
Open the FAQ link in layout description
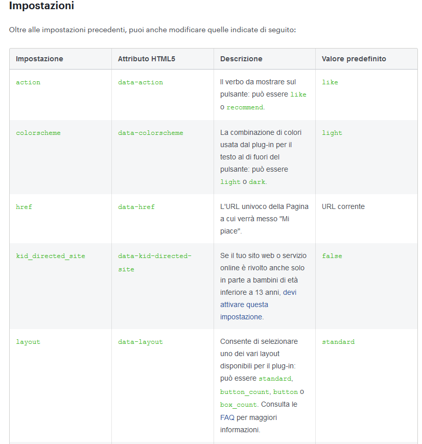(x=227, y=417)
